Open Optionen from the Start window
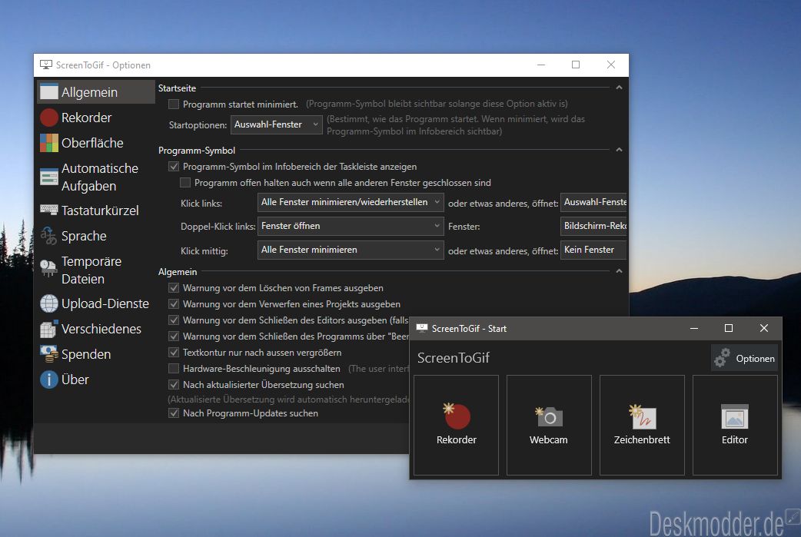The height and width of the screenshot is (537, 801). 744,358
